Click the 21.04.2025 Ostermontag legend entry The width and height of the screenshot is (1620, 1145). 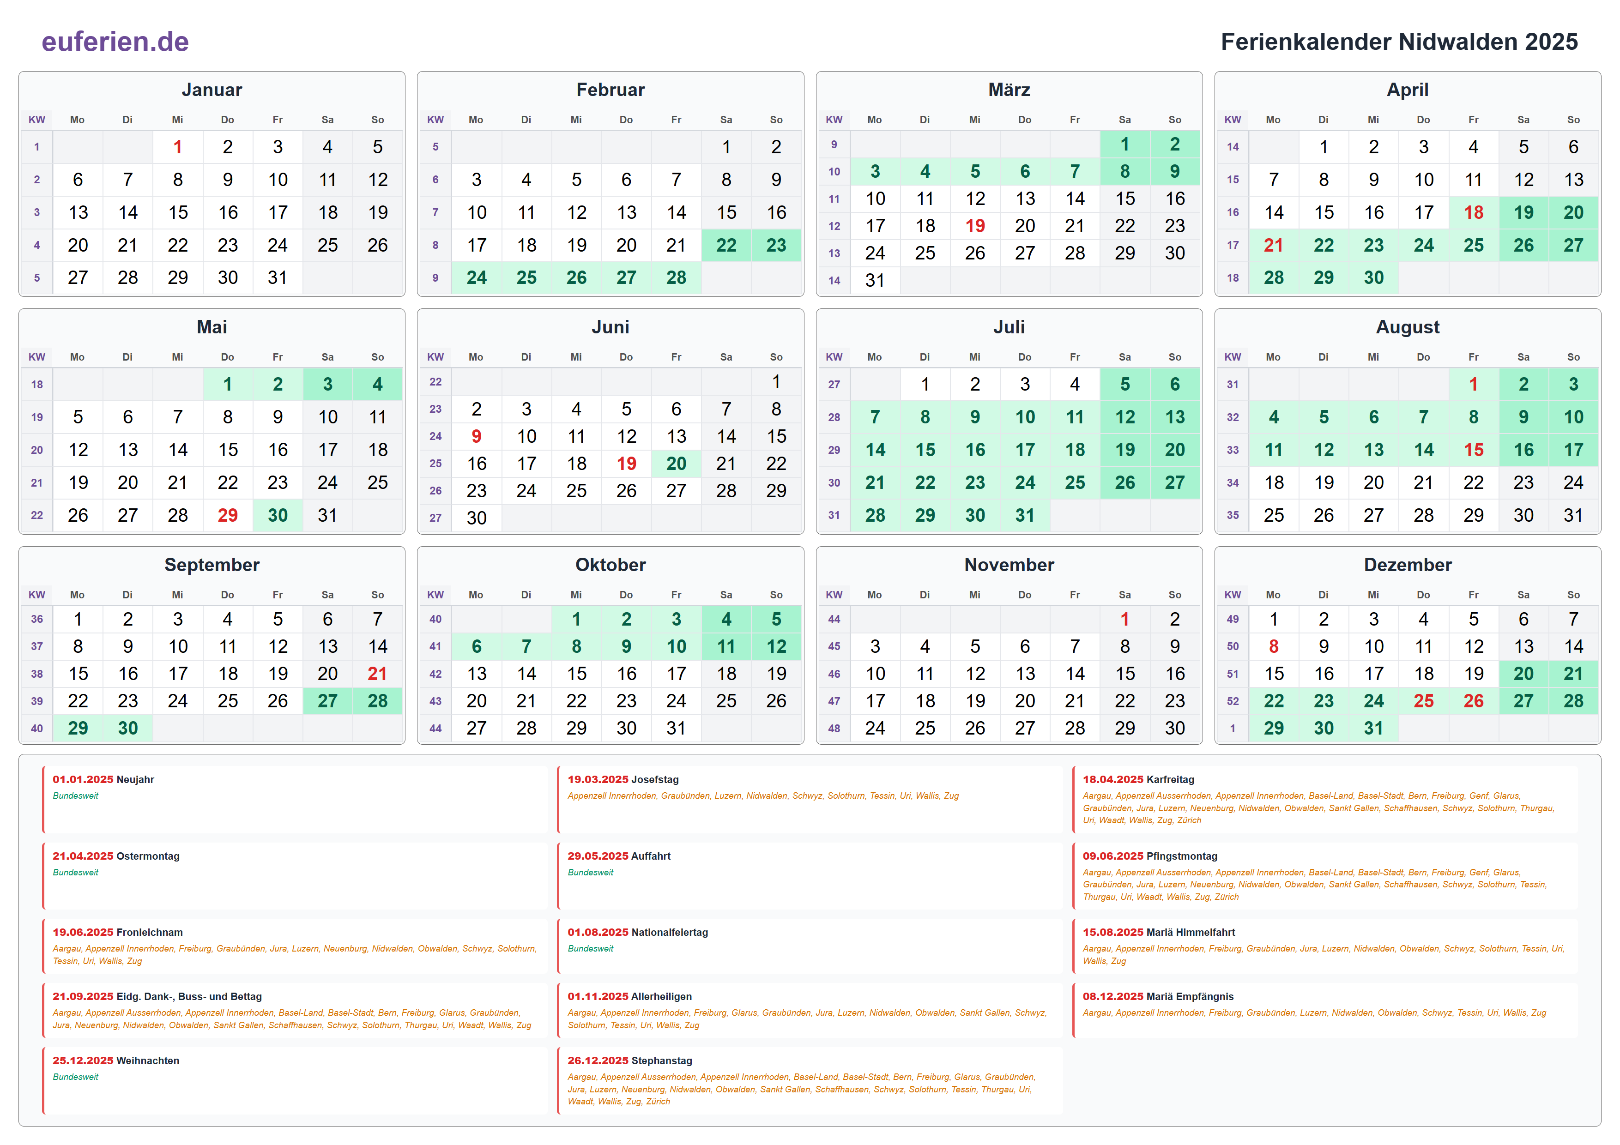[x=295, y=876]
